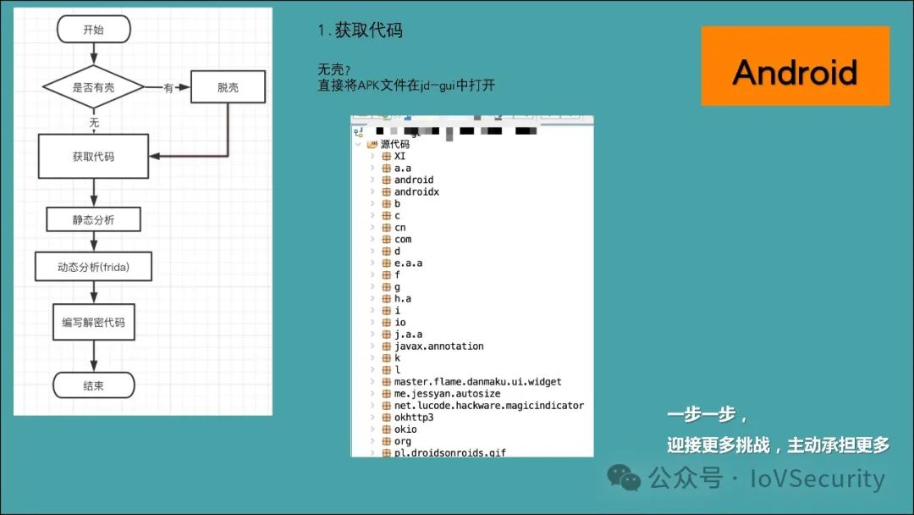The image size is (914, 515).
Task: Expand the k package node
Action: 372,357
